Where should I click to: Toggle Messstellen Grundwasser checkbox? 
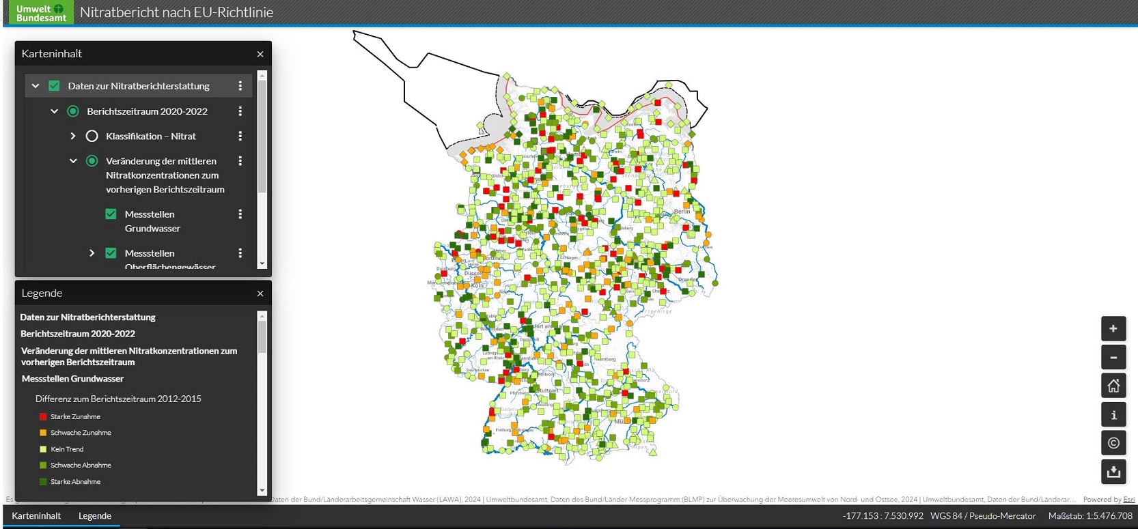[x=111, y=214]
